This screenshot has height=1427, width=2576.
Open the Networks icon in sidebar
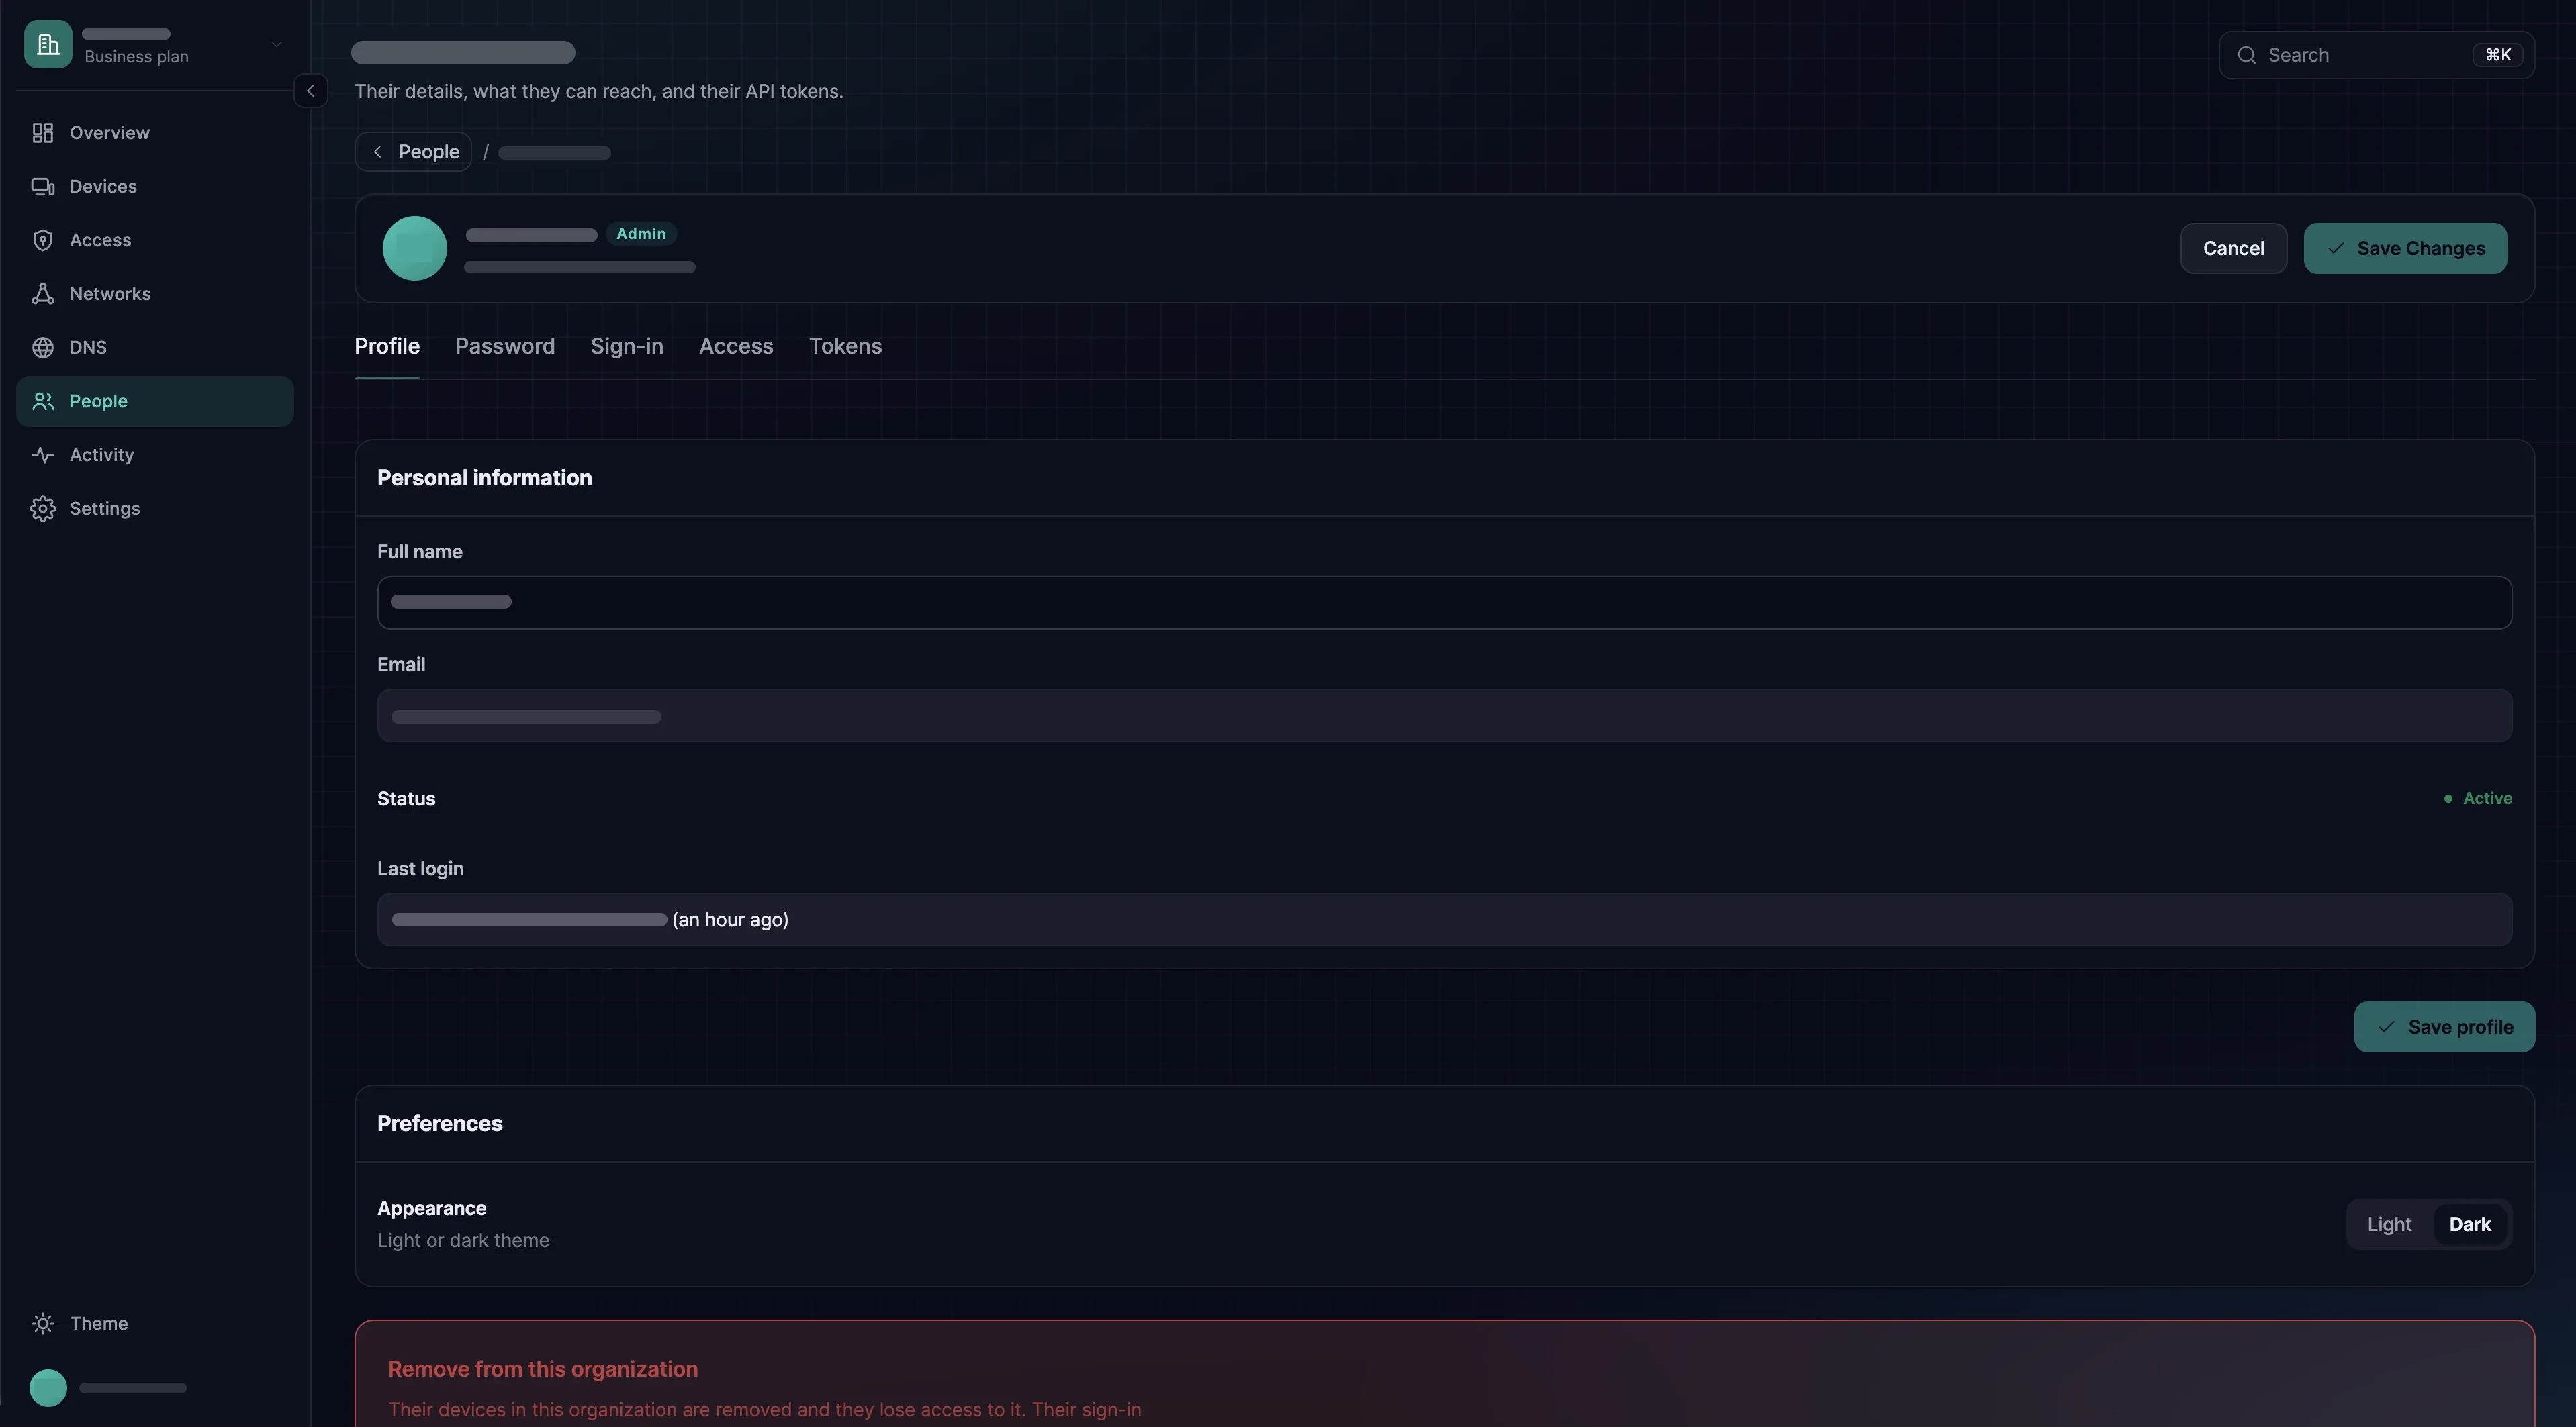tap(42, 294)
